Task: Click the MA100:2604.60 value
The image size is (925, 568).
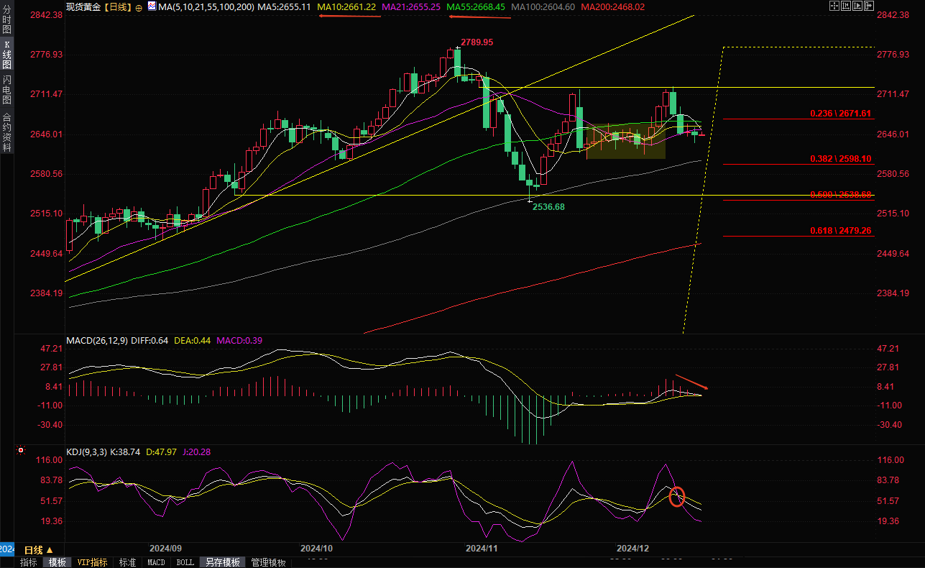Action: point(543,6)
